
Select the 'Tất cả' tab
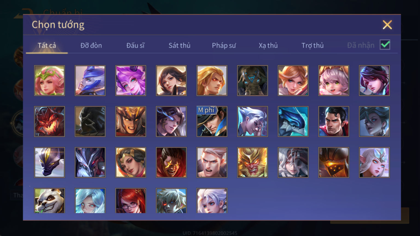(x=47, y=45)
